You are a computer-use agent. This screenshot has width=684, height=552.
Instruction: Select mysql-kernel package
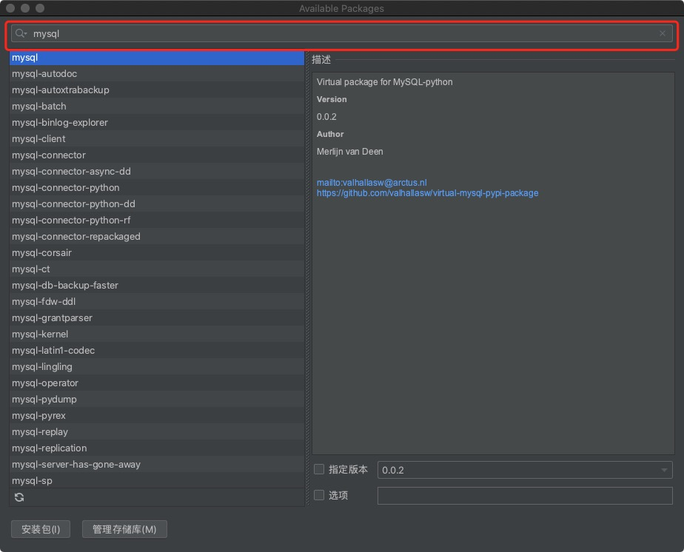coord(157,334)
